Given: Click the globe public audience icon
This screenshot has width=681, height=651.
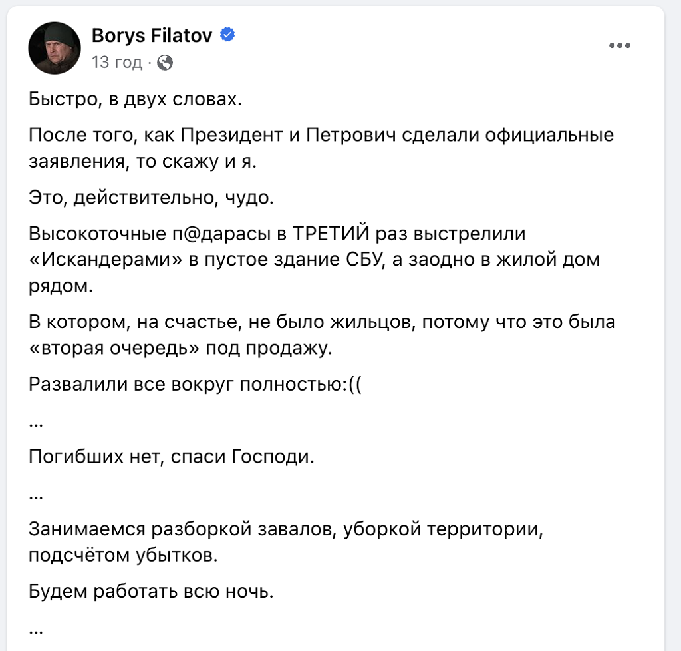Looking at the screenshot, I should click(x=166, y=63).
